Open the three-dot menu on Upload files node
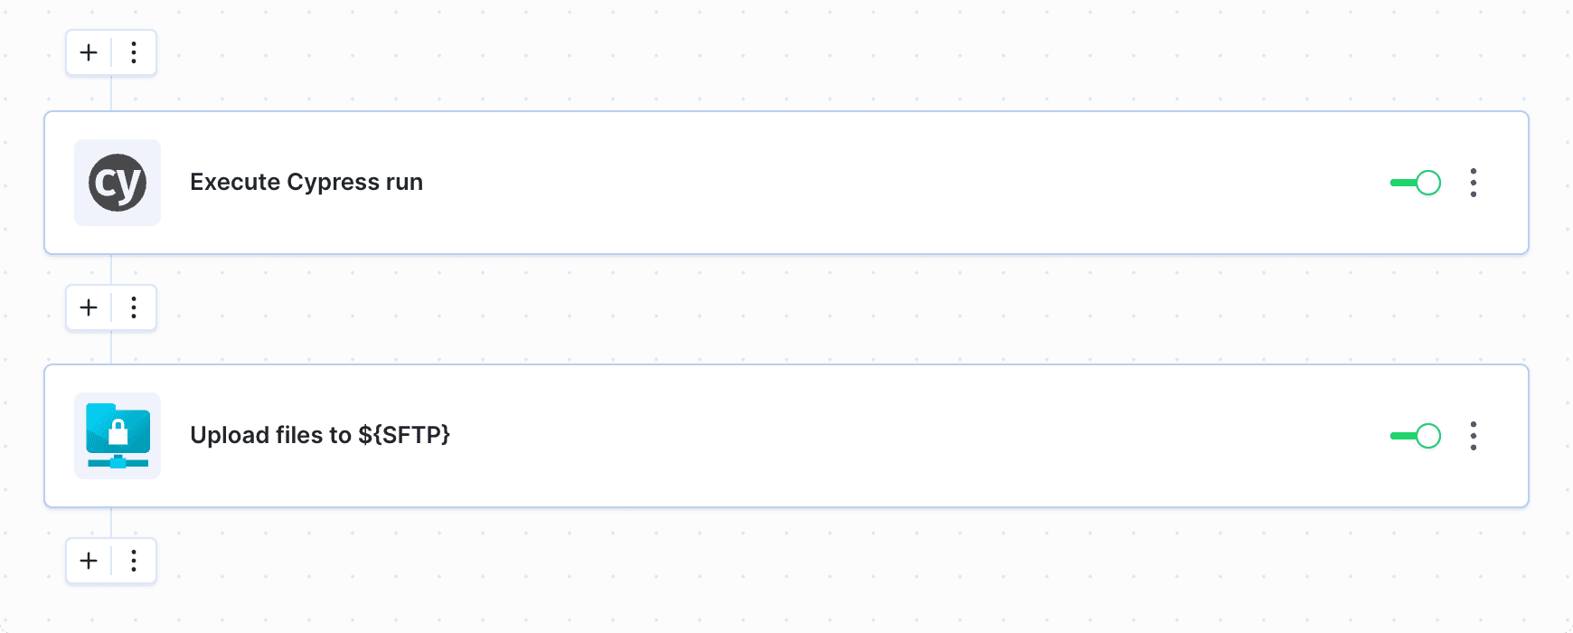 point(1474,436)
